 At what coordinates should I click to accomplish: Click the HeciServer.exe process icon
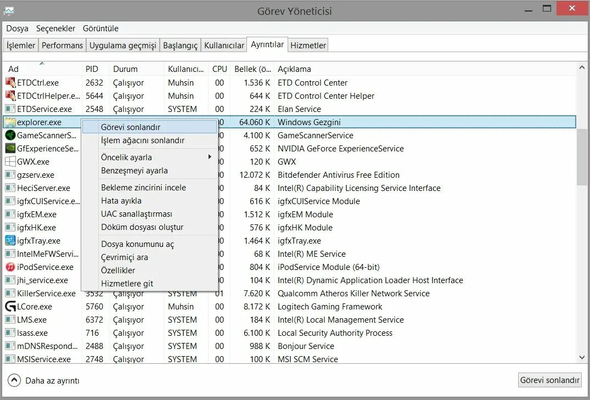(10, 188)
